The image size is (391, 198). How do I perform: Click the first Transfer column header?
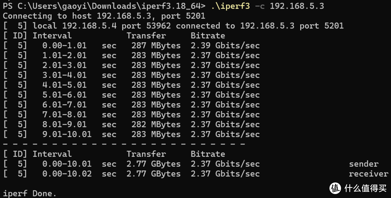146,36
